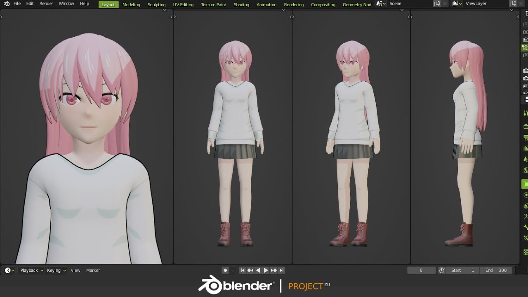Image resolution: width=528 pixels, height=297 pixels.
Task: Click the Blender logo menu icon
Action: (x=7, y=4)
